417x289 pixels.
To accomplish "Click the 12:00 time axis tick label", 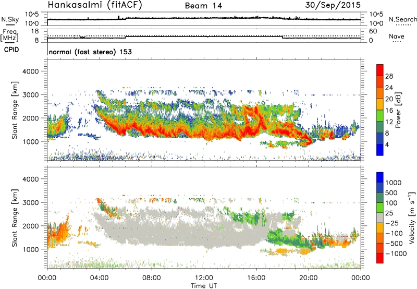I will 204,278.
